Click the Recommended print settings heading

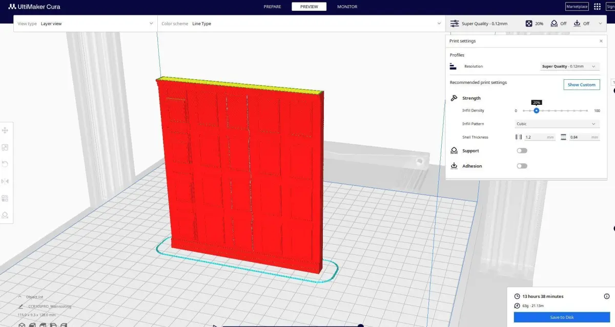click(x=478, y=82)
